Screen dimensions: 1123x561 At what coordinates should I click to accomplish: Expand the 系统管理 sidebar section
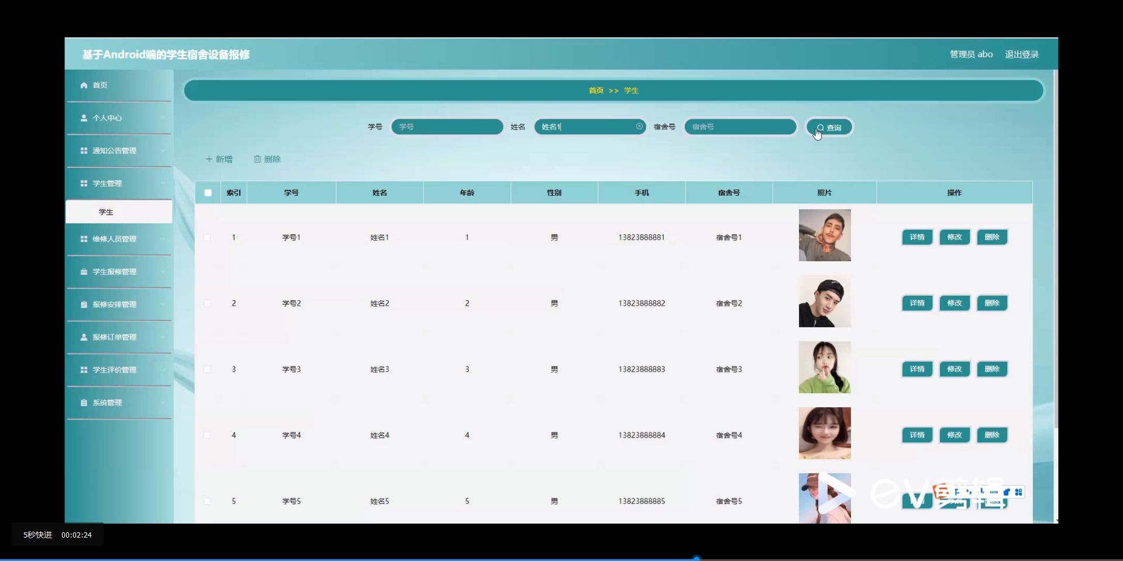click(x=164, y=402)
